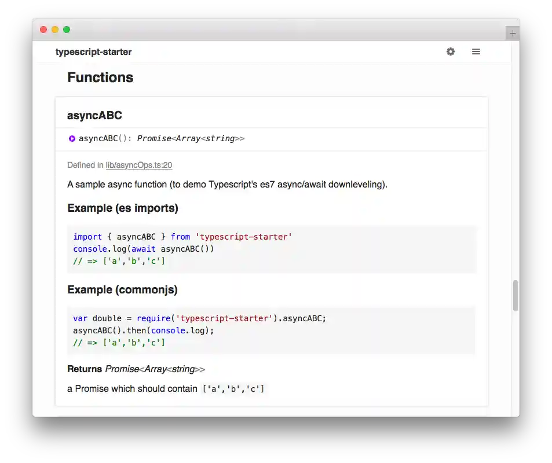Screen dimensions: 552x463
Task: Click the require call in the commonjs example
Action: pos(152,318)
